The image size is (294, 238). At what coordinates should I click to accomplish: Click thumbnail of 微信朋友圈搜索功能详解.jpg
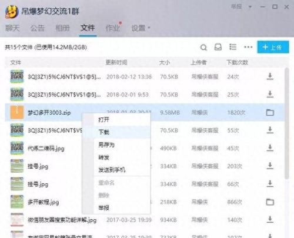[17, 220]
